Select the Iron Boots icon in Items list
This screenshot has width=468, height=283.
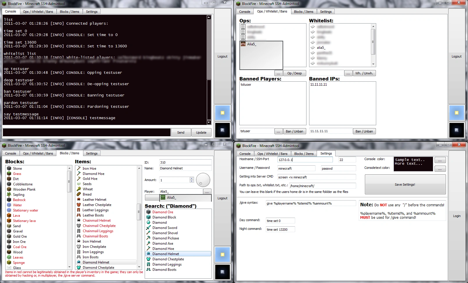point(79,257)
